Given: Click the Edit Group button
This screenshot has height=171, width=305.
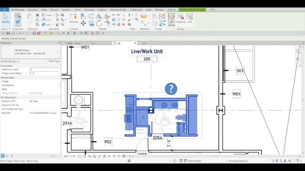Looking at the screenshot, I should [x=172, y=19].
